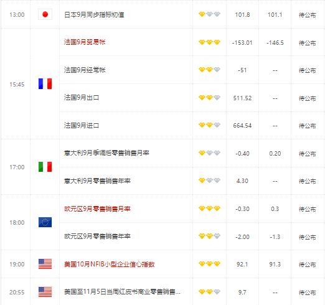This screenshot has height=305, width=325.
Task: Open 美国10月NFIB小型企业信心指数 link
Action: [110, 264]
